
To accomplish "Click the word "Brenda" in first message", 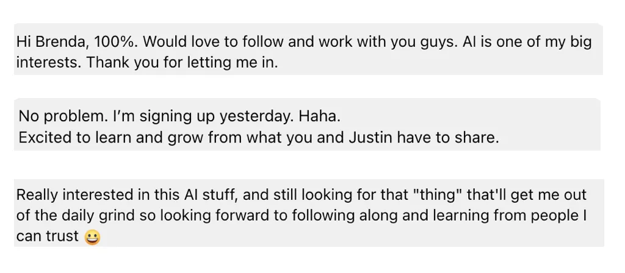I will [x=62, y=42].
